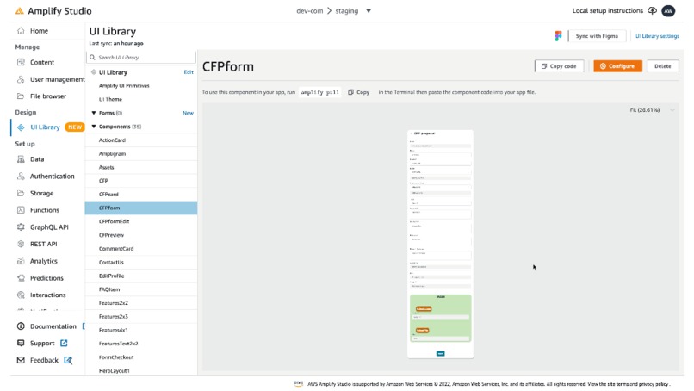Click the UI Library diamond icon

[x=21, y=127]
